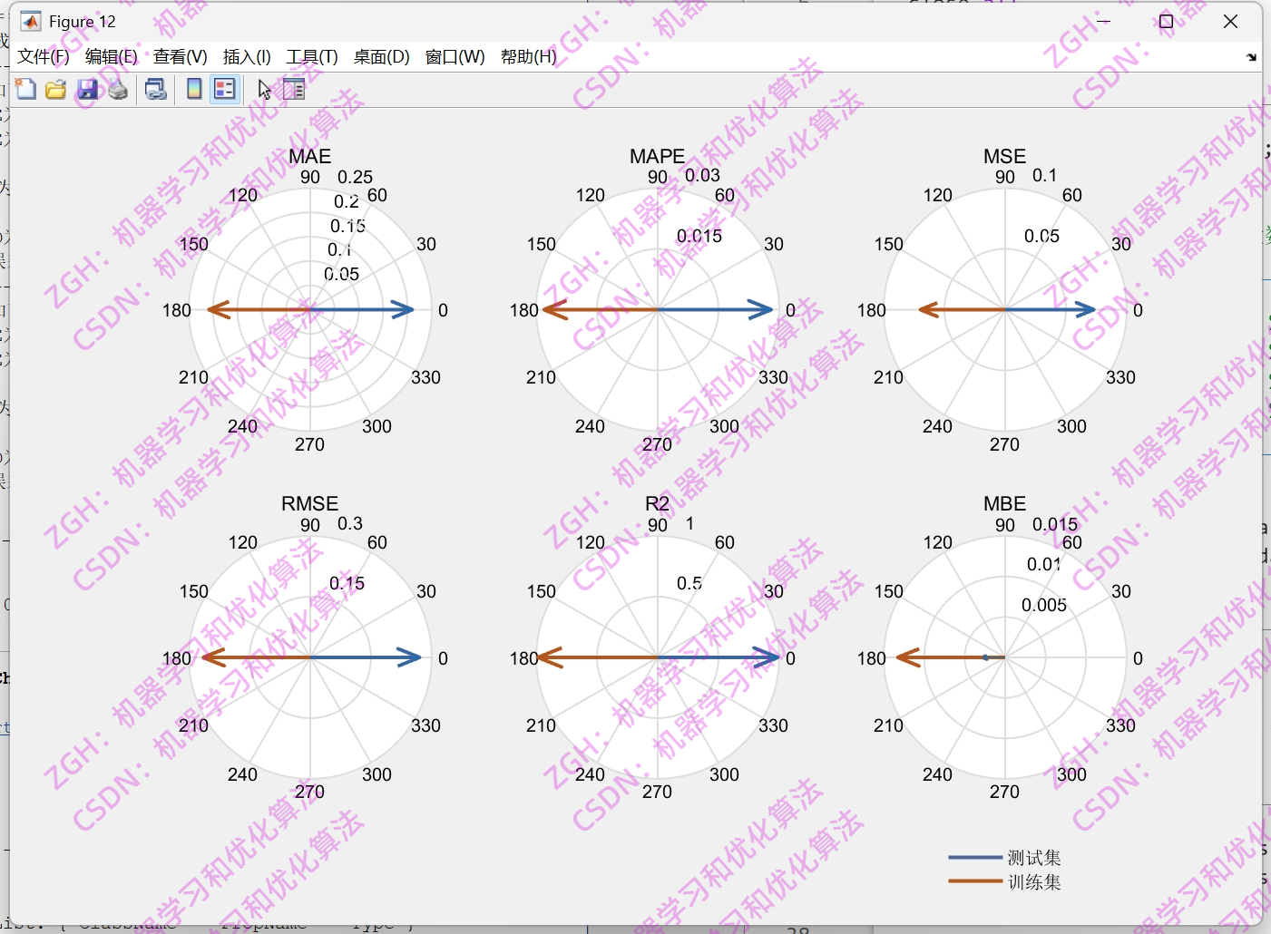This screenshot has height=934, width=1271.
Task: Click the orange line sample in legend
Action: coord(975,882)
